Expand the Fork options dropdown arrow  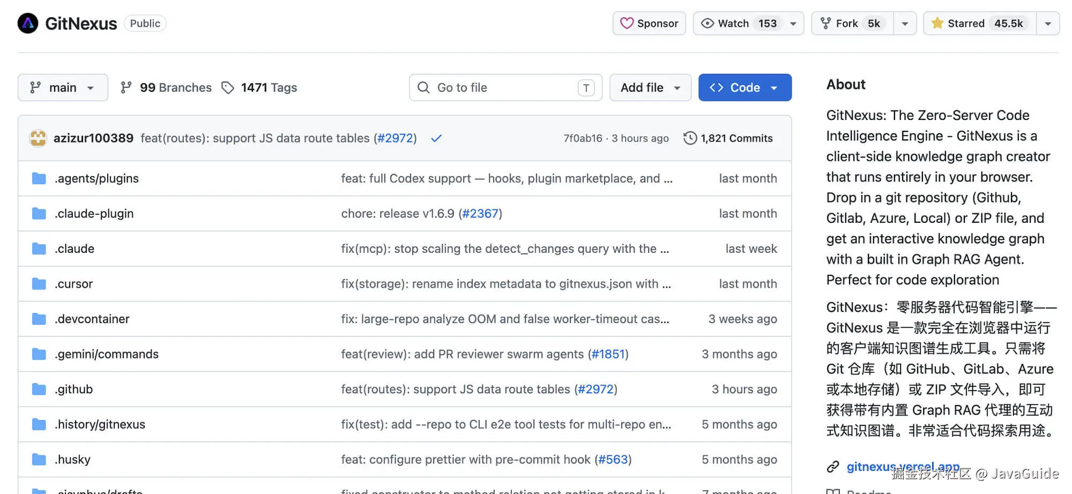(x=905, y=24)
